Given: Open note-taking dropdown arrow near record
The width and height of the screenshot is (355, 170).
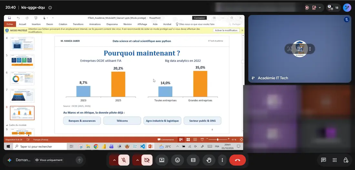Looking at the screenshot, I should 320,8.
